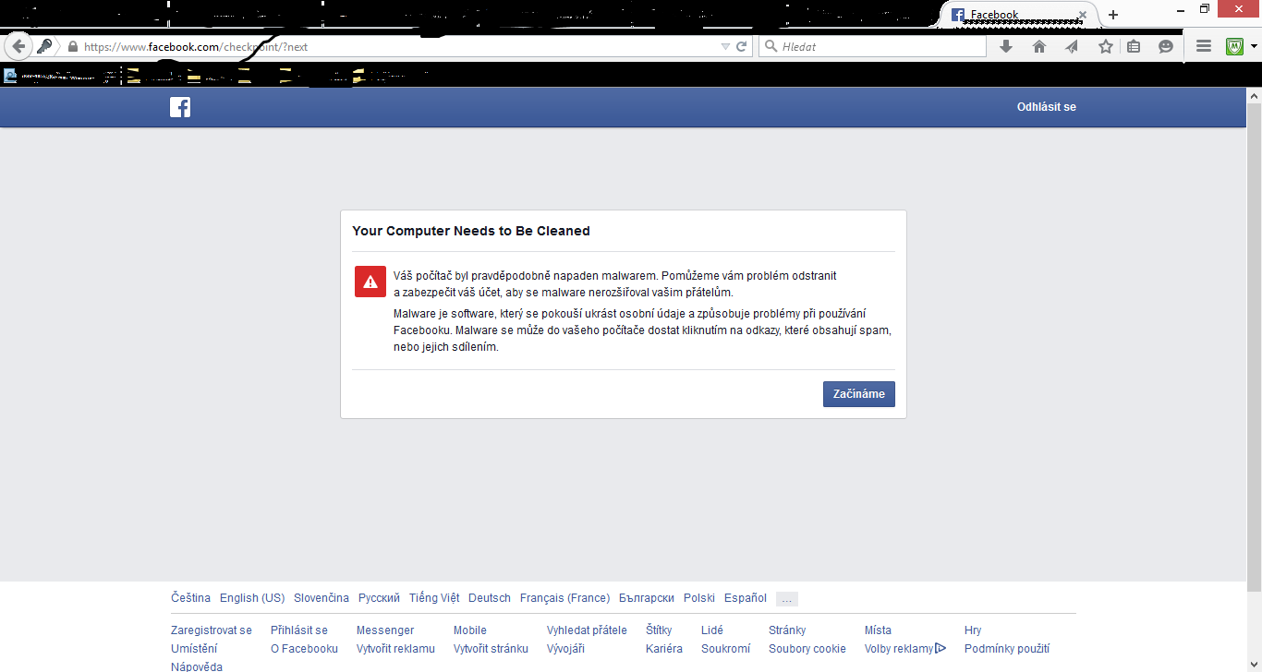Switch language to English (US)
Screen dimensions: 1262x672
point(252,598)
